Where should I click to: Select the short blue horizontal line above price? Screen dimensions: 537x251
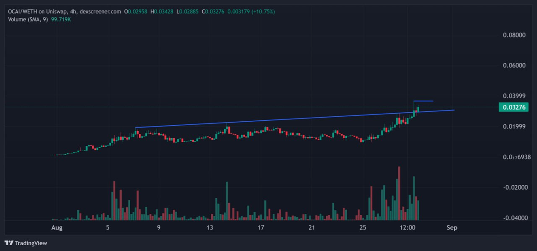(x=423, y=101)
